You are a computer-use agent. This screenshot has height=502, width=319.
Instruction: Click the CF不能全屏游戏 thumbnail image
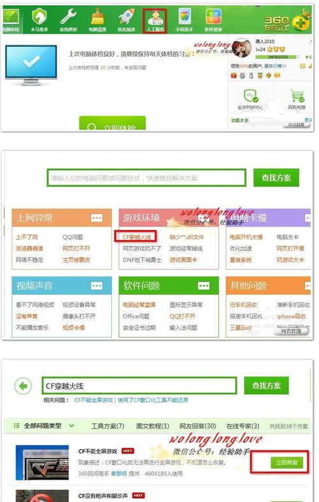(x=42, y=463)
